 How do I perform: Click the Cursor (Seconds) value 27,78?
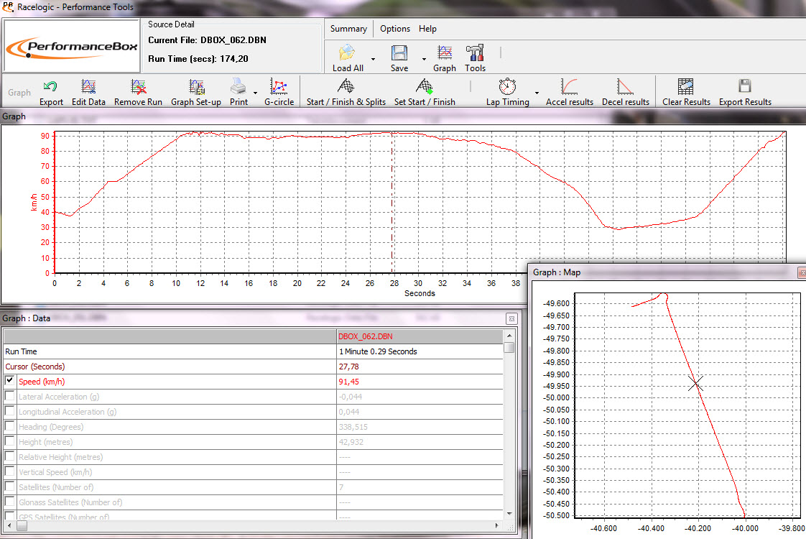(x=349, y=367)
